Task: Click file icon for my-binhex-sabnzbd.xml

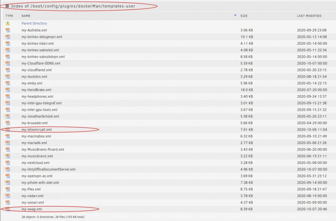Action: 8,50
